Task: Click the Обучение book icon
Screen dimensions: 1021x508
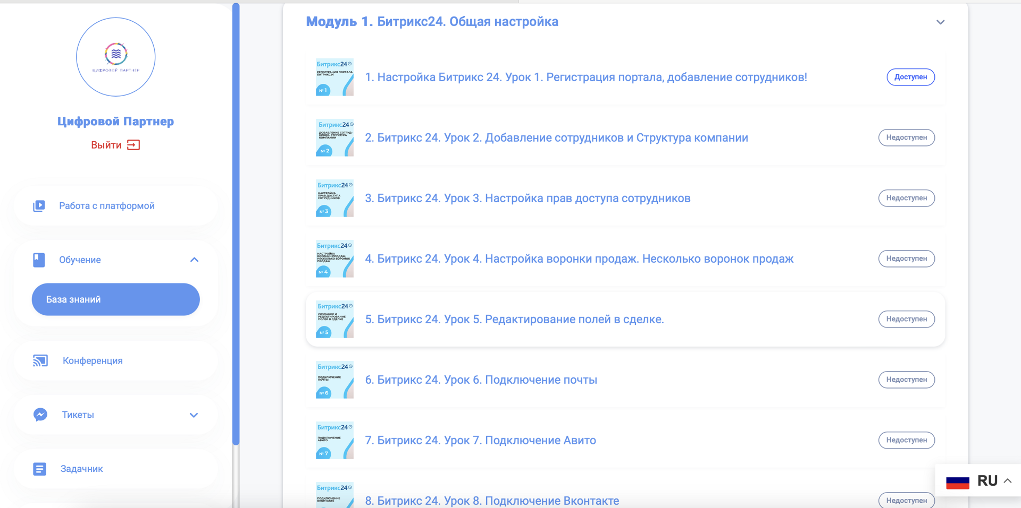Action: (39, 260)
